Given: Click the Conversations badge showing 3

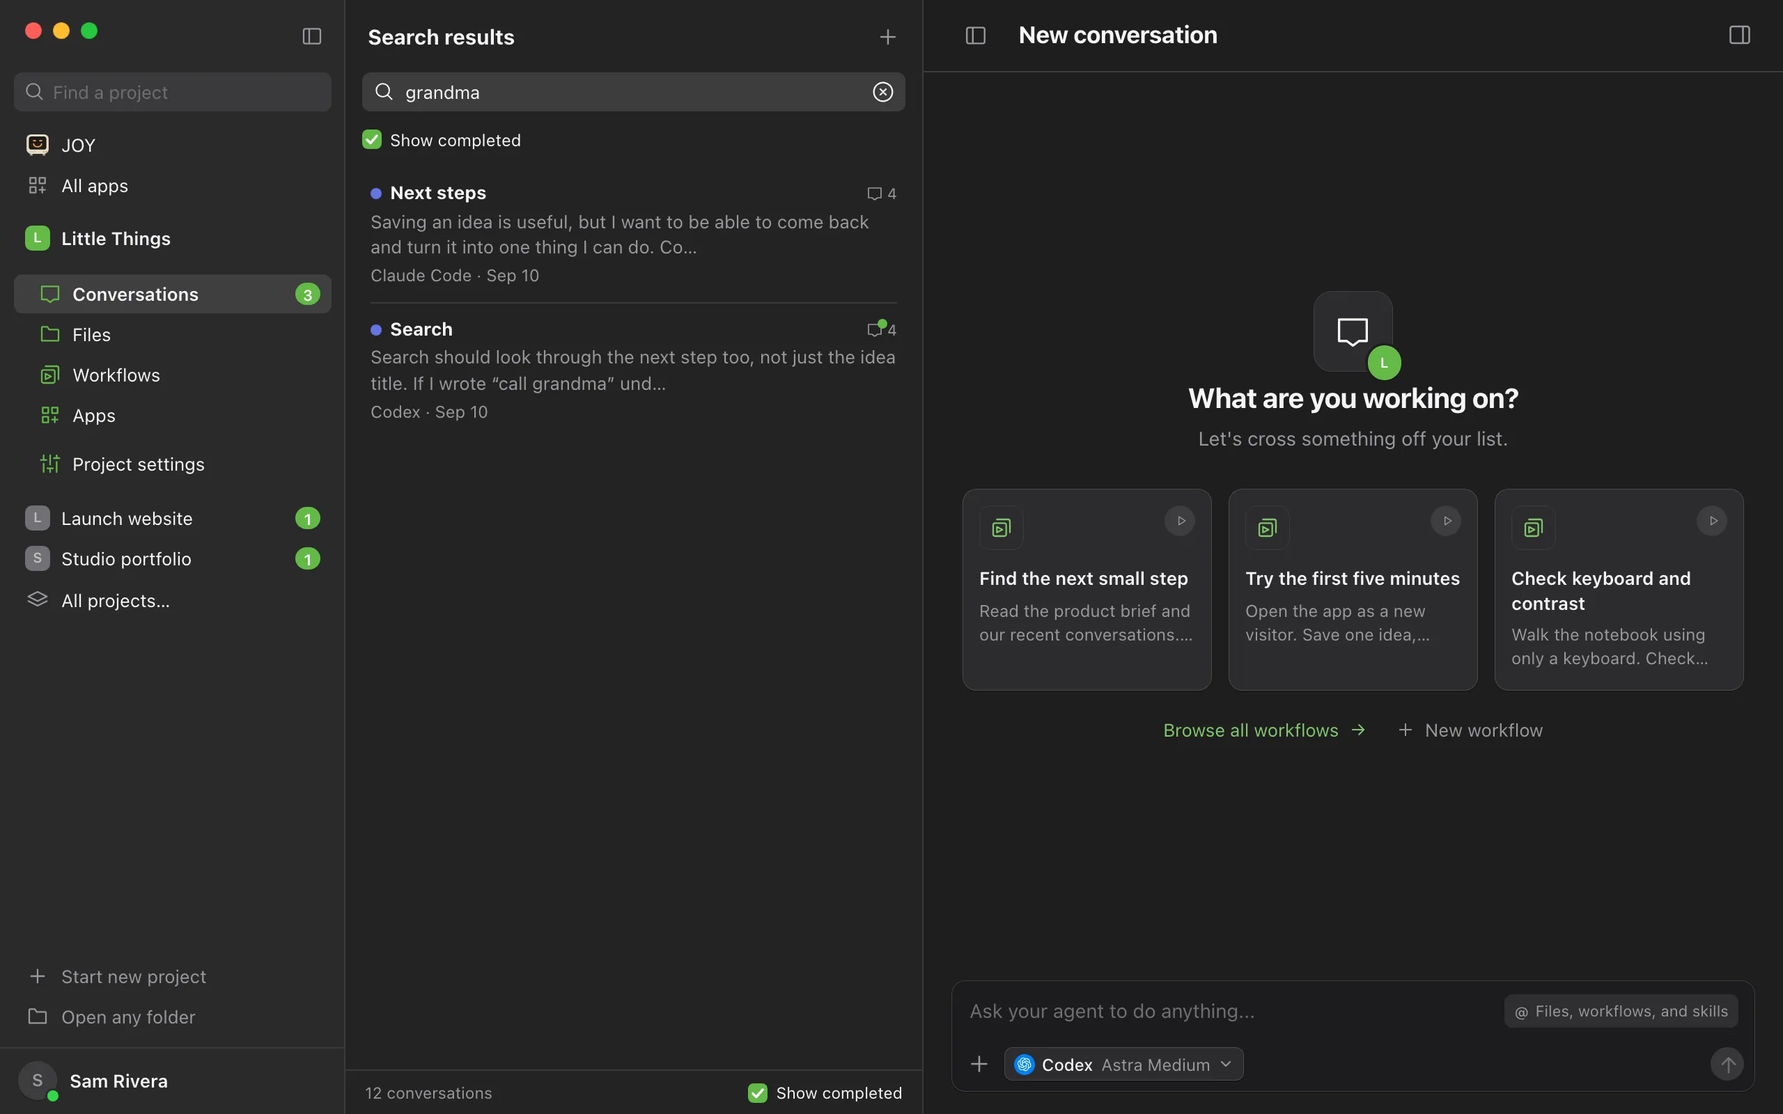Looking at the screenshot, I should click(308, 295).
